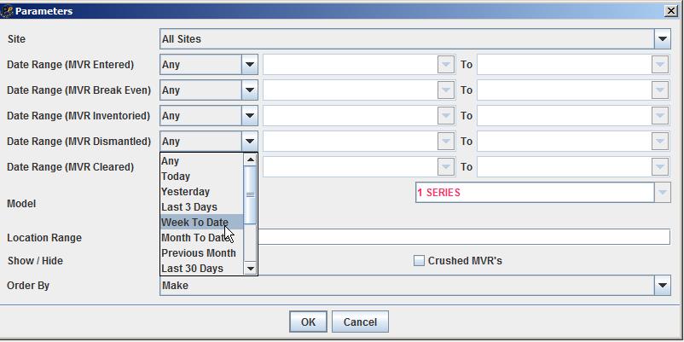Viewport: 684px width, 342px height.
Task: Select 'Today' from the open list
Action: (176, 177)
